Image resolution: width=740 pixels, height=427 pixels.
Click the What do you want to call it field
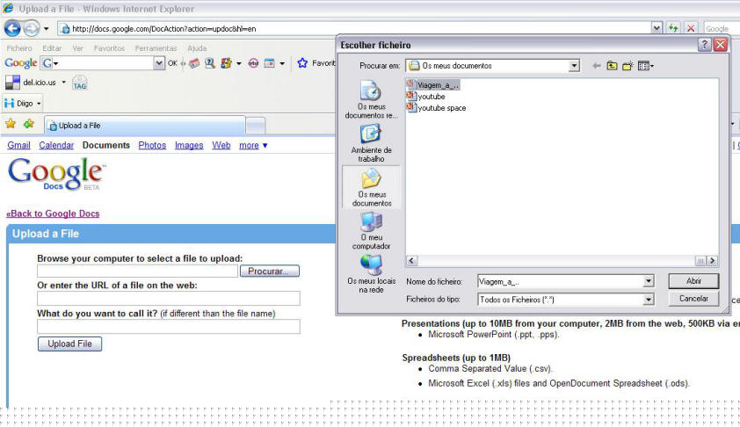tap(169, 327)
